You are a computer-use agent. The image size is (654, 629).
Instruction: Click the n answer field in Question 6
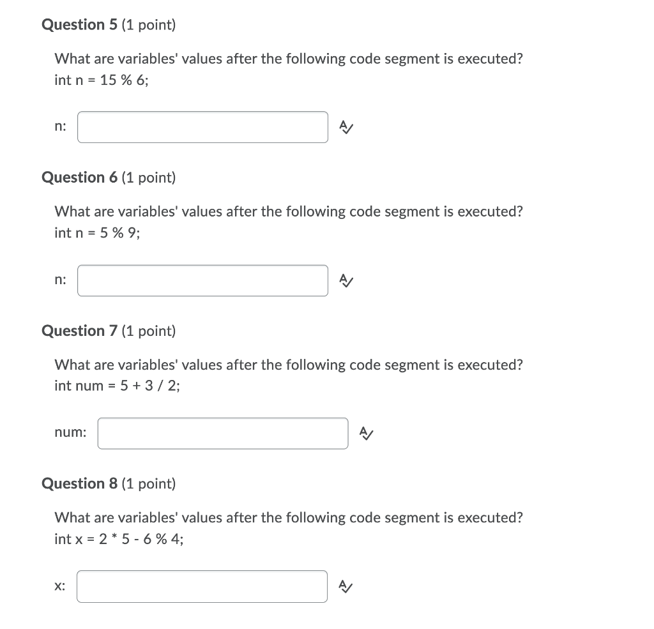click(202, 280)
